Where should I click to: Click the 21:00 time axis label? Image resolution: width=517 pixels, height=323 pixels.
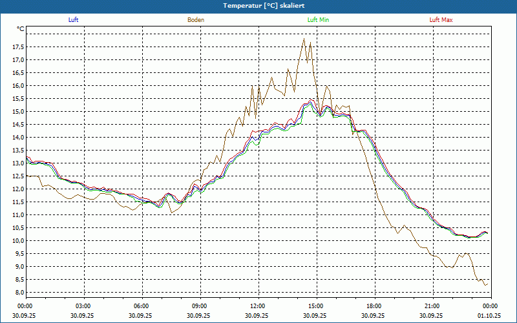point(432,306)
